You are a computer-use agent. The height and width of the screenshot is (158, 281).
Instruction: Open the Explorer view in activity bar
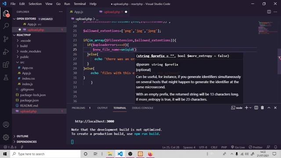click(x=6, y=14)
